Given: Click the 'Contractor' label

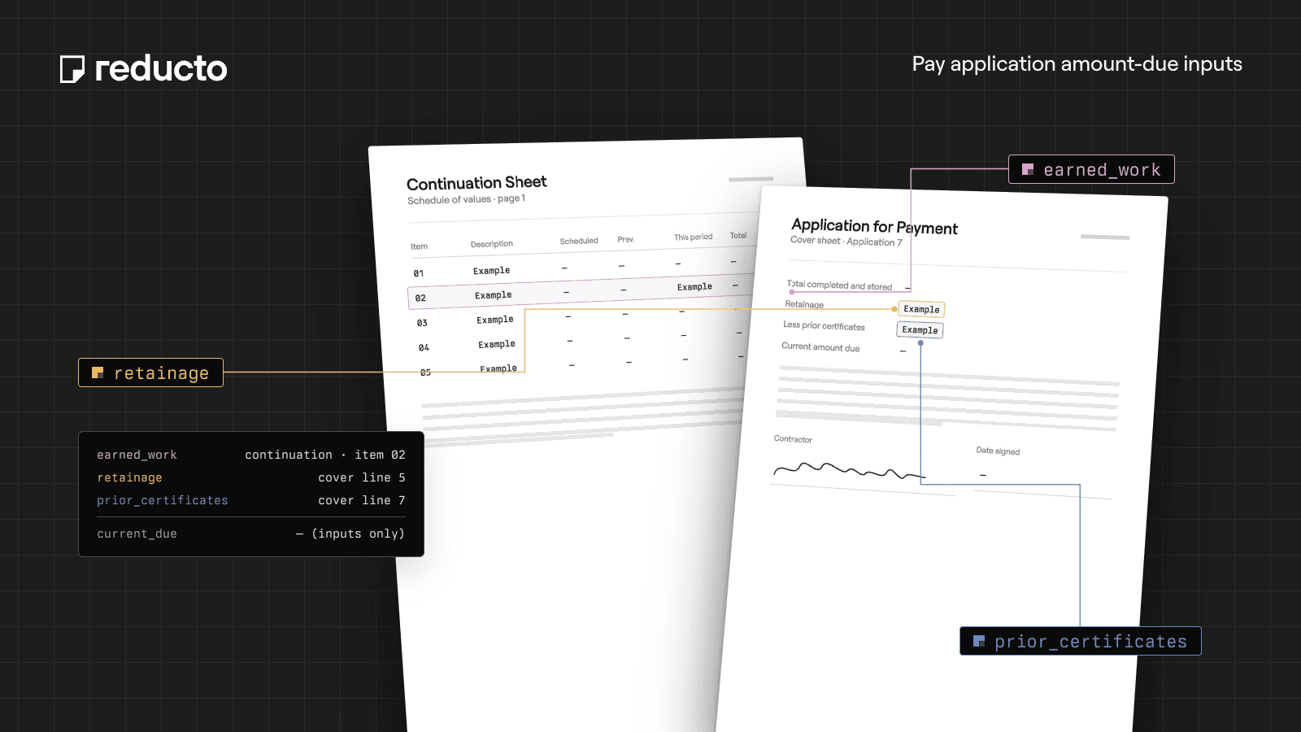Looking at the screenshot, I should coord(793,439).
